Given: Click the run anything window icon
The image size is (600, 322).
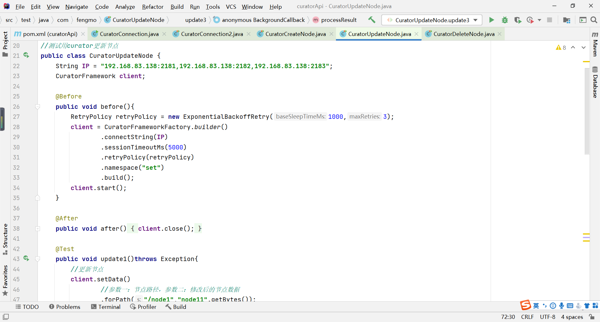Looking at the screenshot, I should pyautogui.click(x=583, y=20).
